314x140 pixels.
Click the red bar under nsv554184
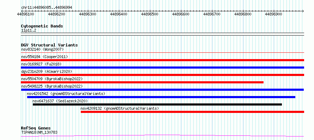pyautogui.click(x=162, y=60)
